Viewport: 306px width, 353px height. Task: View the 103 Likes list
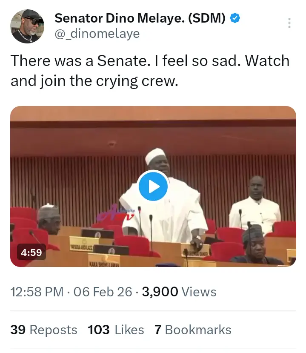tap(116, 330)
